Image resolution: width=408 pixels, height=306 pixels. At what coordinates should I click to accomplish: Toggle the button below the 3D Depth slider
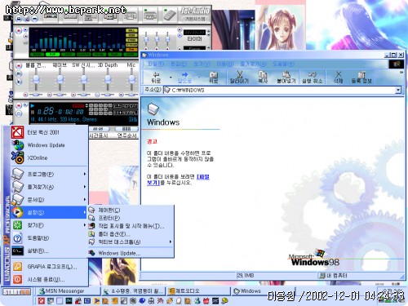[x=97, y=95]
